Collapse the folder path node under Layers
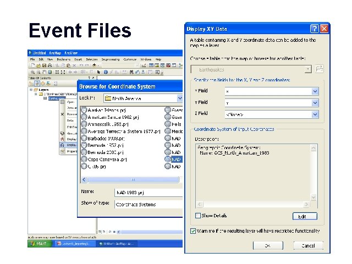The image size is (352, 264). (36, 94)
